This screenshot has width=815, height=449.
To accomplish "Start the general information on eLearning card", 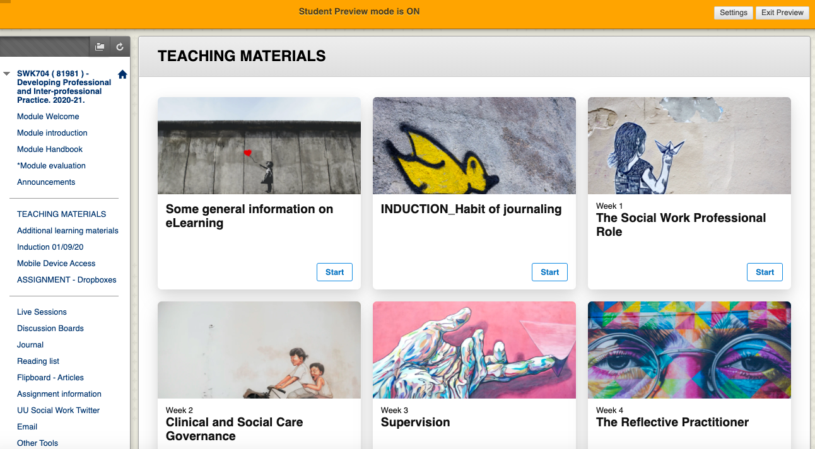I will pos(334,272).
